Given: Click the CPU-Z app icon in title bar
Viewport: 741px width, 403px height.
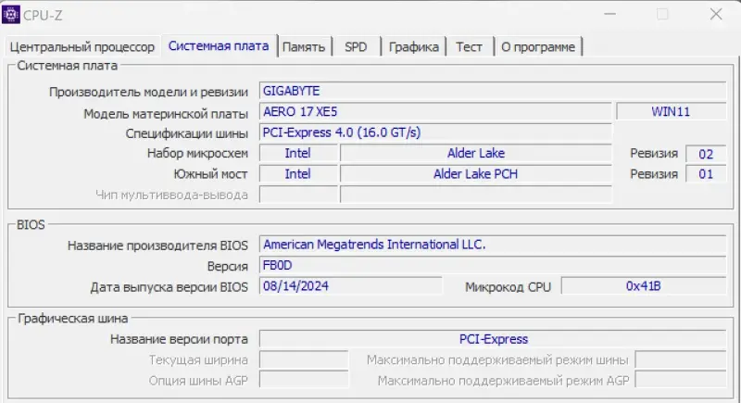Looking at the screenshot, I should (11, 15).
